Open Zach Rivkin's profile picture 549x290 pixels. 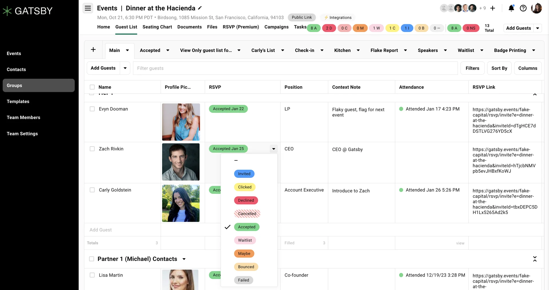[181, 162]
